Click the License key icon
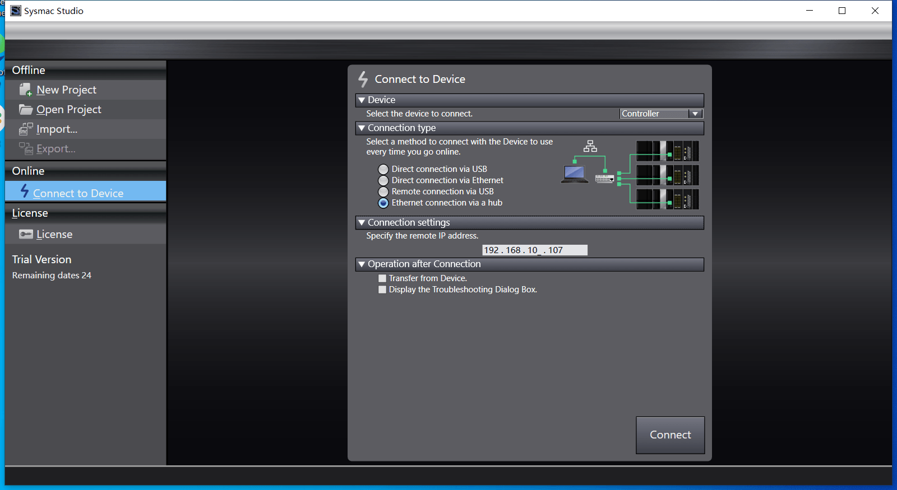Viewport: 897px width, 490px height. click(26, 234)
